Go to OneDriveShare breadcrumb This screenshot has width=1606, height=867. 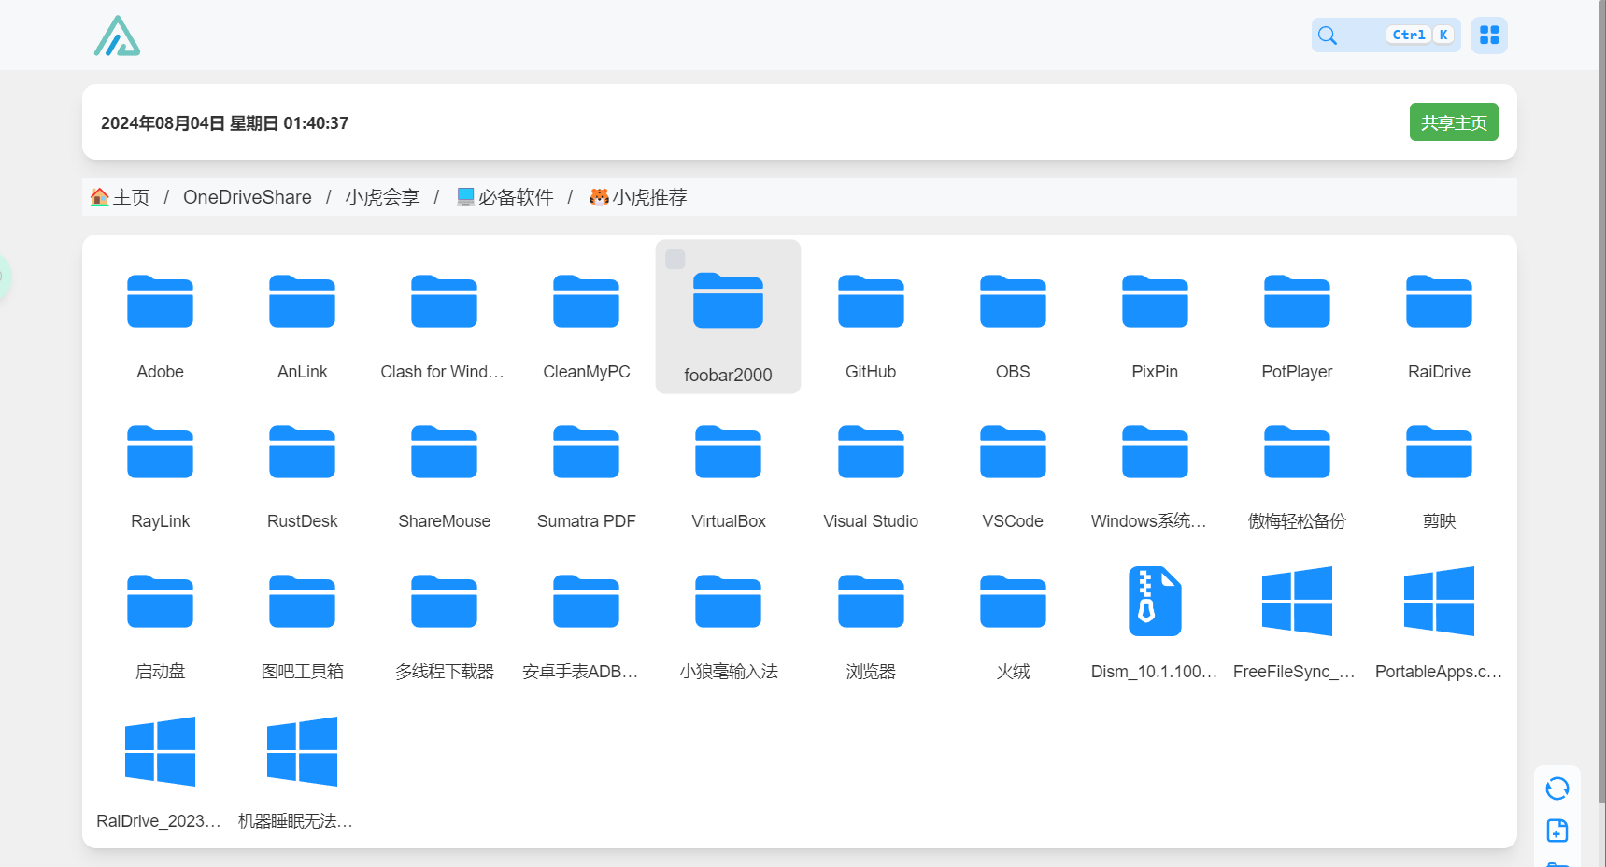(248, 197)
